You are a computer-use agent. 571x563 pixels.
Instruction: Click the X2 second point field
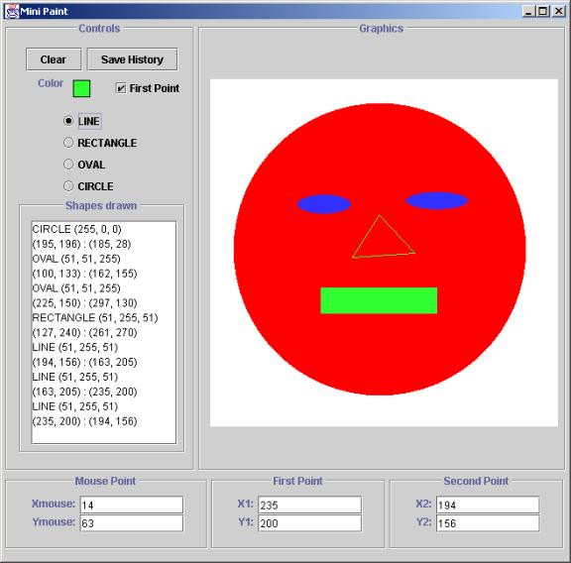click(x=488, y=506)
